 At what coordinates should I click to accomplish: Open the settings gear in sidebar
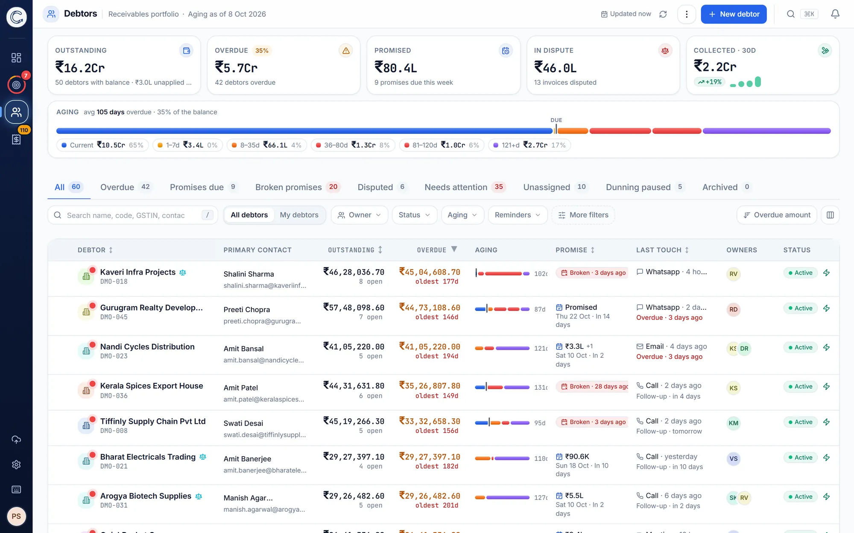(16, 464)
